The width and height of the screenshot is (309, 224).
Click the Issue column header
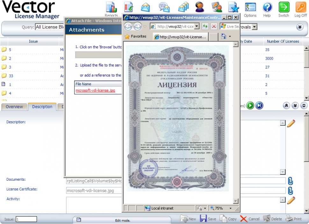[x=33, y=41]
